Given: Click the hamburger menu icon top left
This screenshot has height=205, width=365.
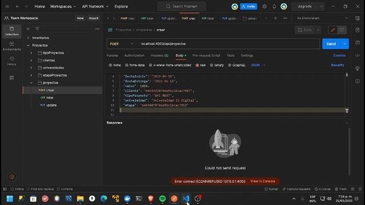Looking at the screenshot, I should pyautogui.click(x=7, y=6).
